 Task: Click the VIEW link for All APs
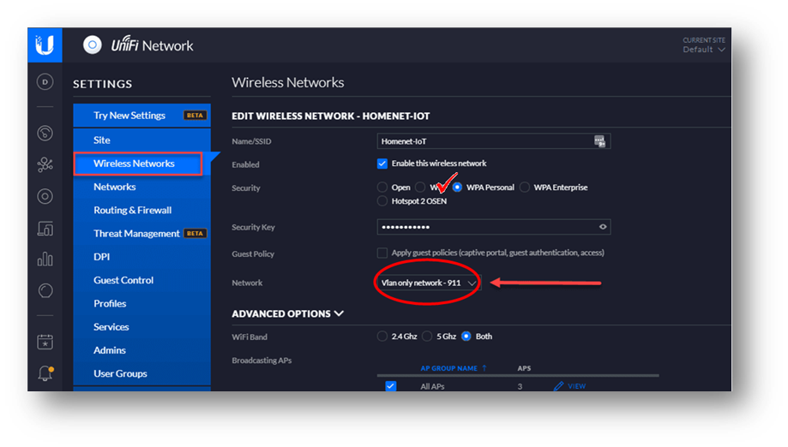click(576, 386)
